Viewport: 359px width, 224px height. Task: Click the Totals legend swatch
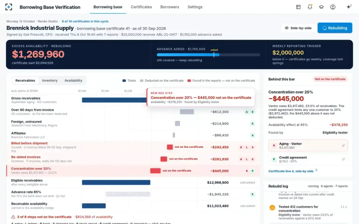(124, 81)
